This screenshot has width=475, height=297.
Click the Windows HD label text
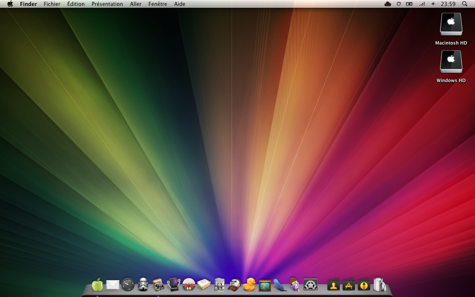[x=451, y=81]
